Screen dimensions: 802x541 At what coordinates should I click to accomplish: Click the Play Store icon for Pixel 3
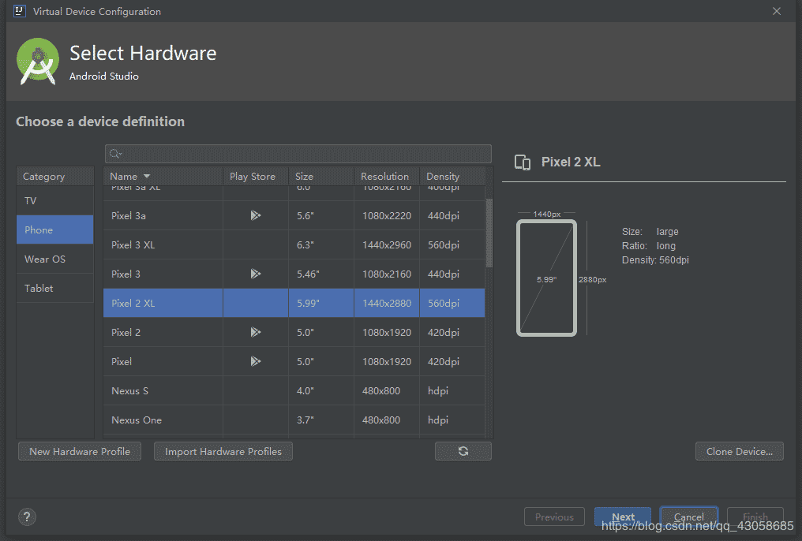[x=254, y=274]
